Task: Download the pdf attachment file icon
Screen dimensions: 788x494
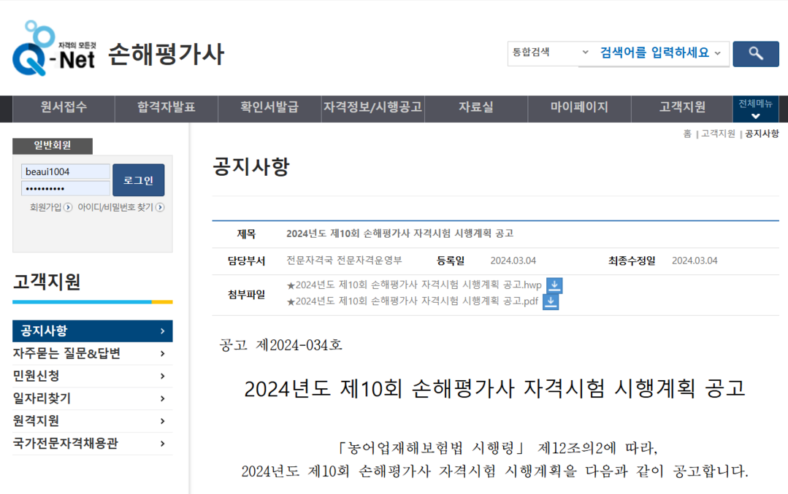Action: point(551,301)
